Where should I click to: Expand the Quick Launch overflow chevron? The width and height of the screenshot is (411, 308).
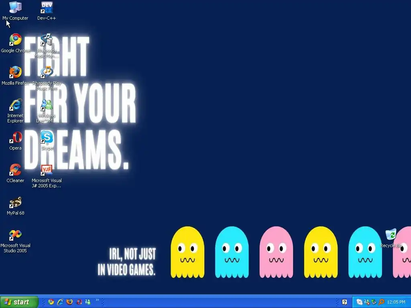97,300
